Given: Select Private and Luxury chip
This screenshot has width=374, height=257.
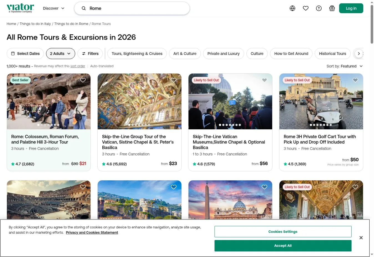Looking at the screenshot, I should pos(224,54).
